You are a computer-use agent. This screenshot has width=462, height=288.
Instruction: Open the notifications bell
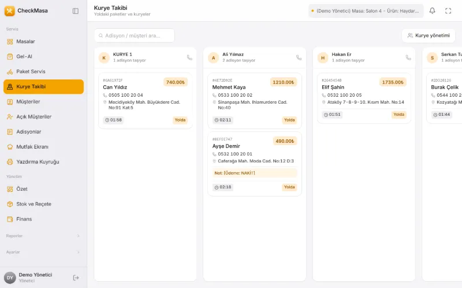432,11
